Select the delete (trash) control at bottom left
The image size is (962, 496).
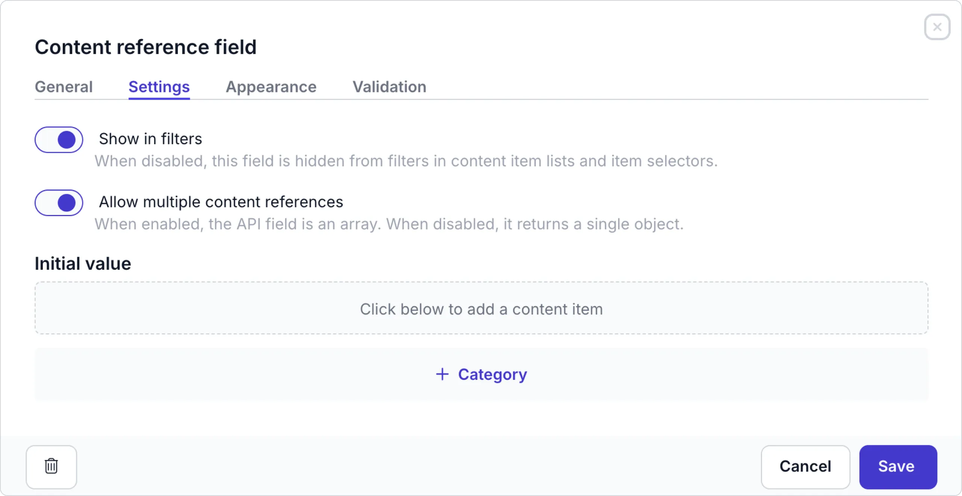tap(51, 467)
